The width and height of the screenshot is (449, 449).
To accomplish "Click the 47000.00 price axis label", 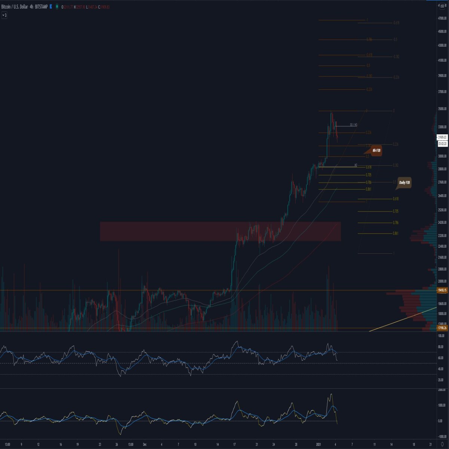I will point(442,18).
